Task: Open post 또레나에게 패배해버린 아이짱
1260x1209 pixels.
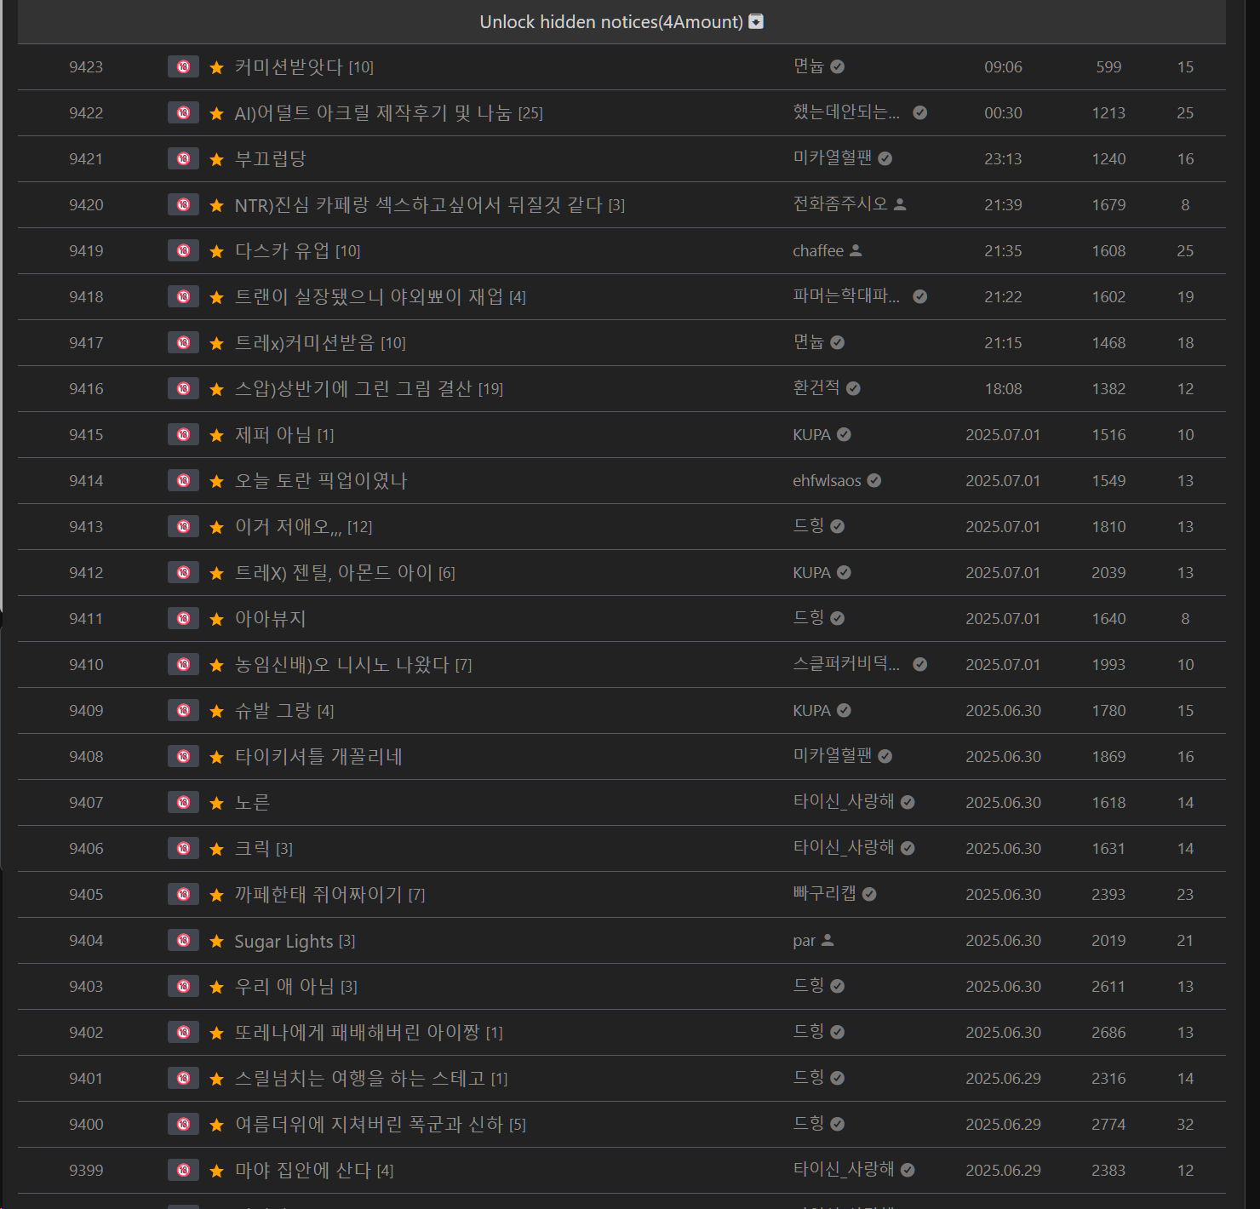Action: pos(358,1032)
